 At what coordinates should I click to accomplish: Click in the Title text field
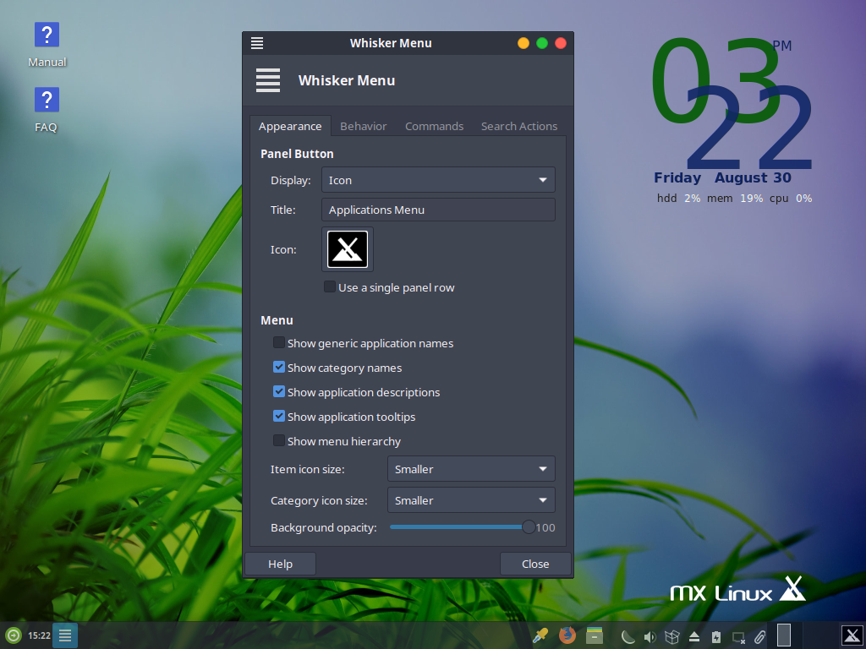click(x=439, y=210)
